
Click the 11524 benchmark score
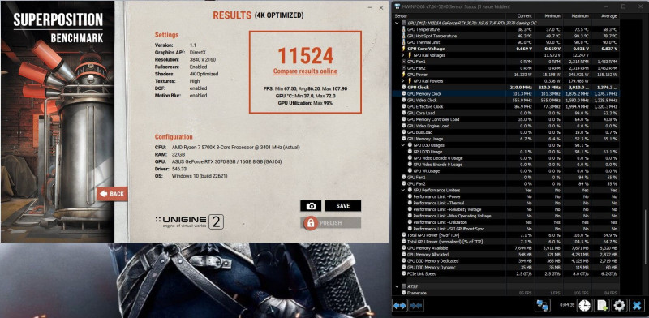tap(306, 55)
